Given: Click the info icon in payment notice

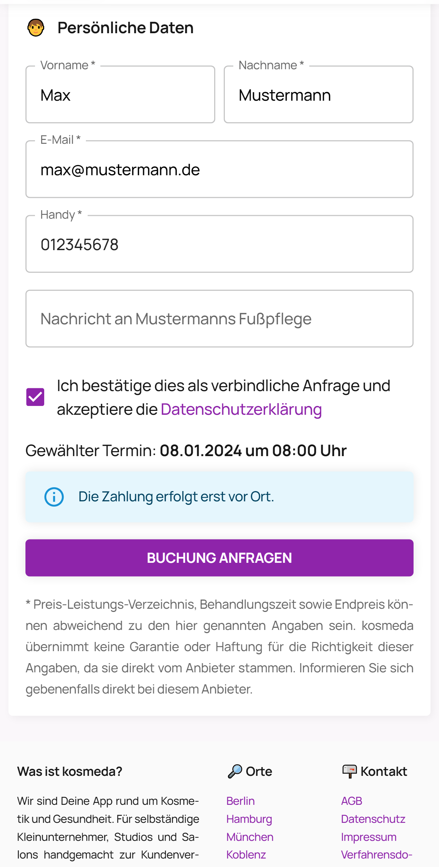Looking at the screenshot, I should (54, 497).
